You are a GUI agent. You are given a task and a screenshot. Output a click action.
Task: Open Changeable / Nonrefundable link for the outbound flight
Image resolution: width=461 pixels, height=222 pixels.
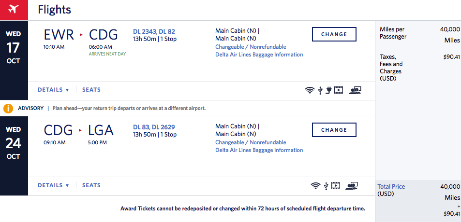pyautogui.click(x=251, y=47)
